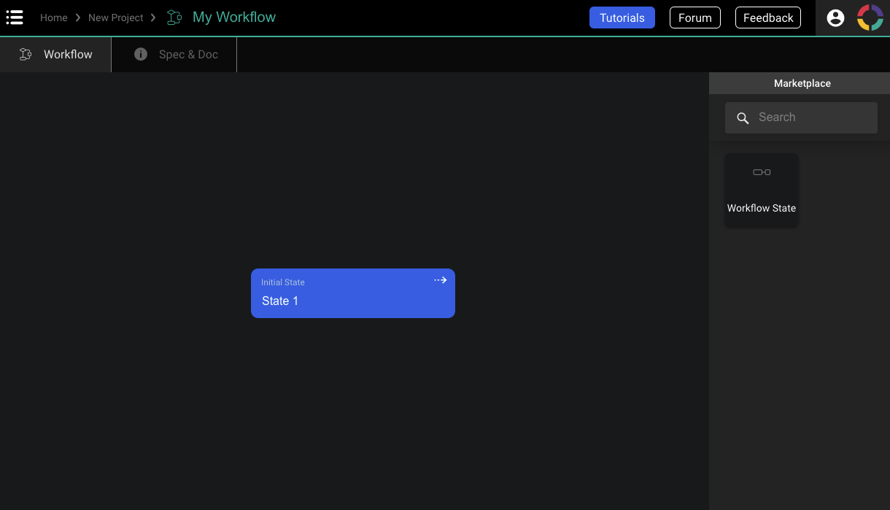Click the user account avatar icon

[835, 17]
